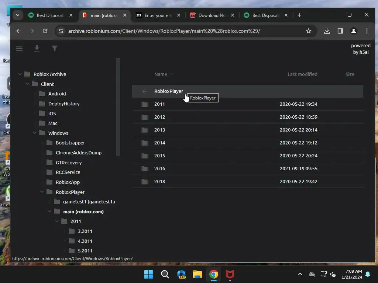378x283 pixels.
Task: Open 4.2011 folder in tree
Action: [x=85, y=241]
